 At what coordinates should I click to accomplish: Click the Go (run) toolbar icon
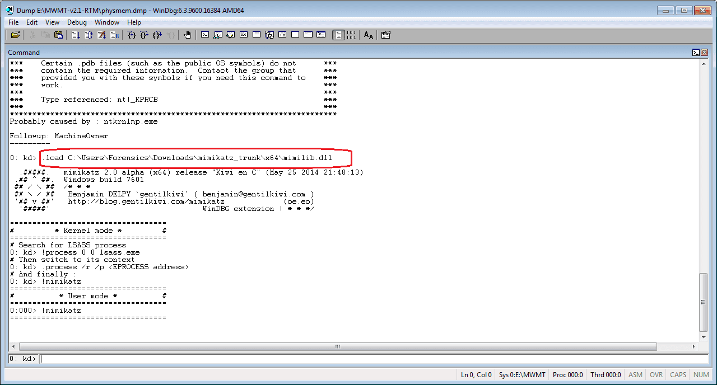pos(76,35)
